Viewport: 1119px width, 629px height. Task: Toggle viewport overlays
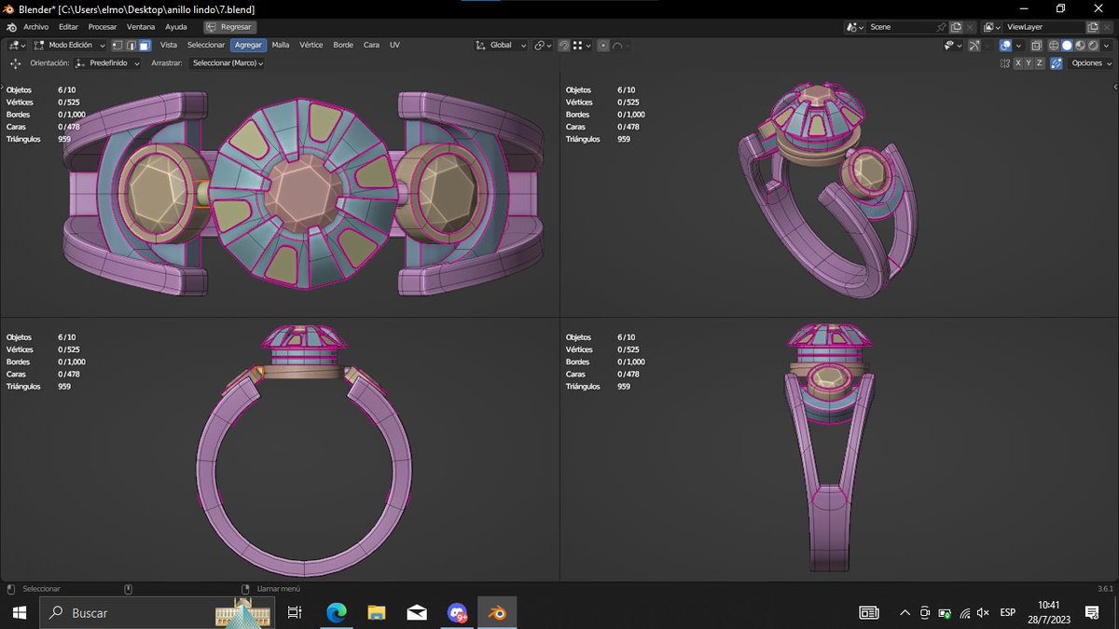click(1005, 46)
